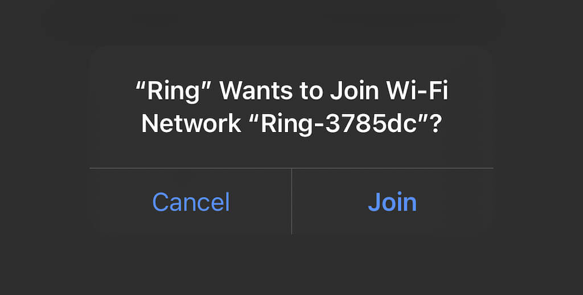Click the "Ring" Wants to Join message
The width and height of the screenshot is (583, 295).
click(x=291, y=107)
